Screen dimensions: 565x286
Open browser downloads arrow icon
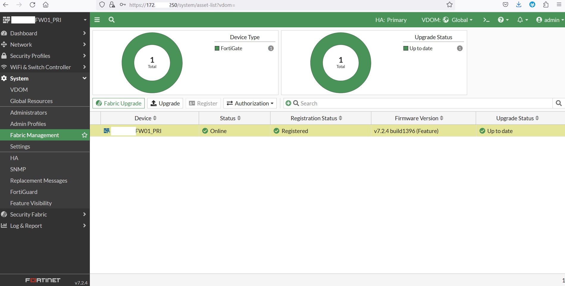pos(519,5)
